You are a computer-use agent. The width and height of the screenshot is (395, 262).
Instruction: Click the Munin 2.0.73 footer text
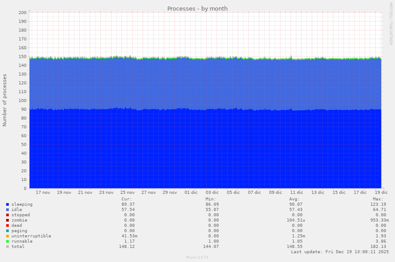point(197,257)
